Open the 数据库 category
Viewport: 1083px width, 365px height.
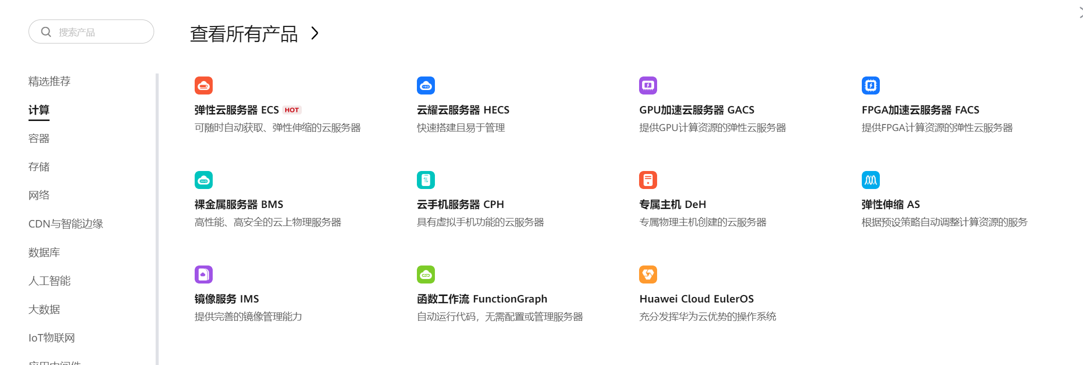click(x=44, y=252)
